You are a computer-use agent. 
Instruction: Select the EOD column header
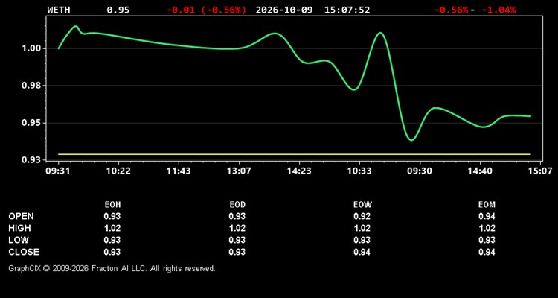point(237,205)
